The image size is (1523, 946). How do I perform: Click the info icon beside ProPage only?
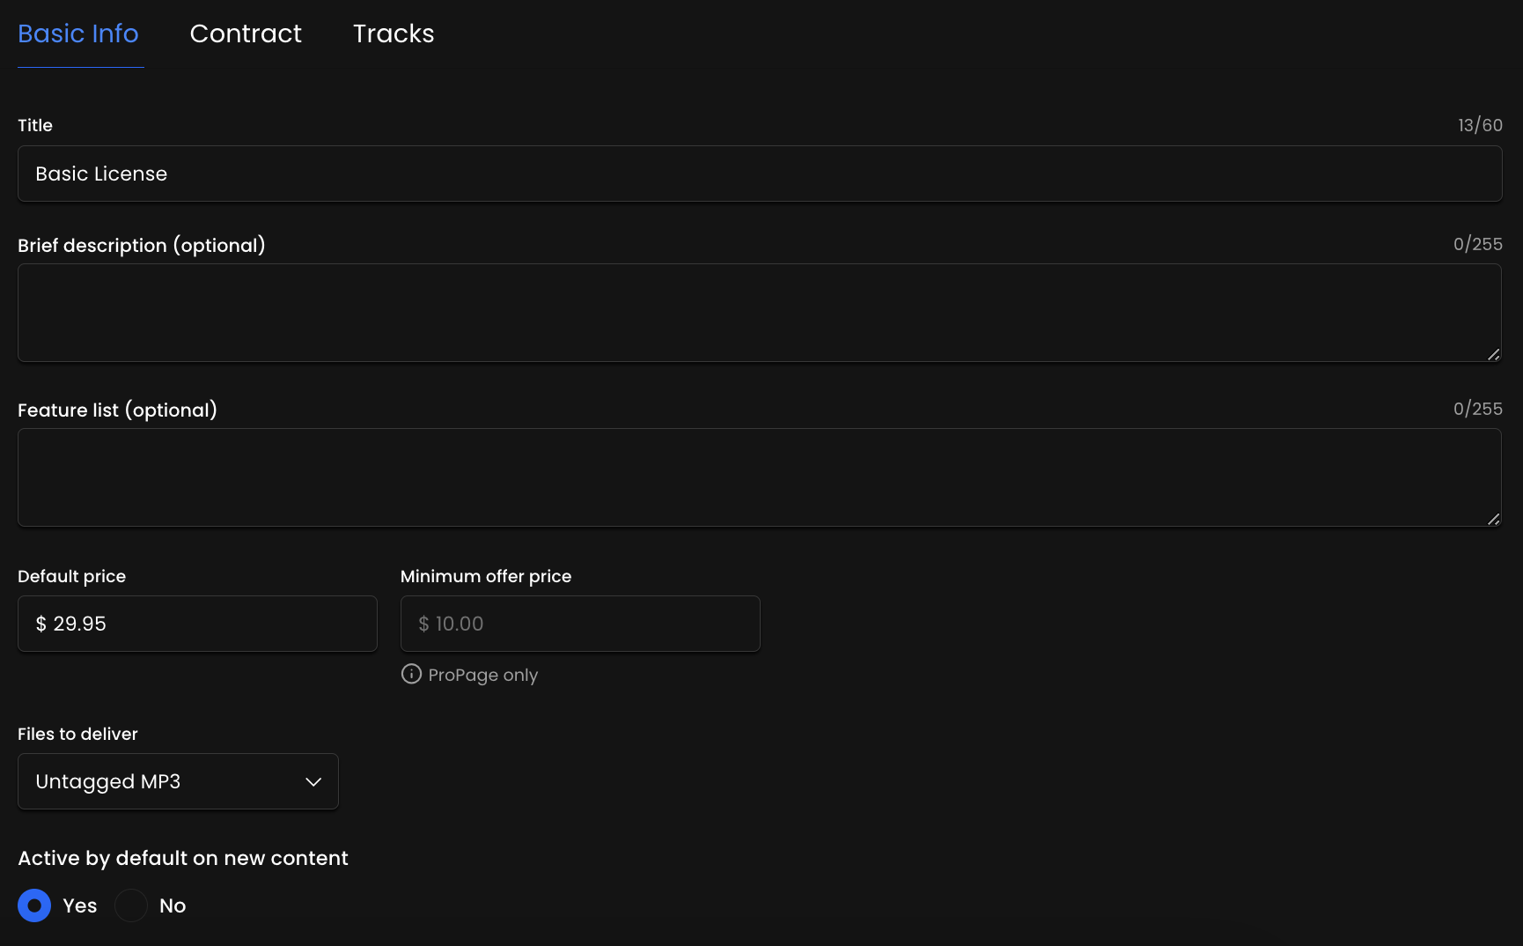click(x=411, y=674)
